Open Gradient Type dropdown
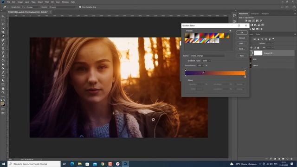The image size is (297, 167). point(206,61)
